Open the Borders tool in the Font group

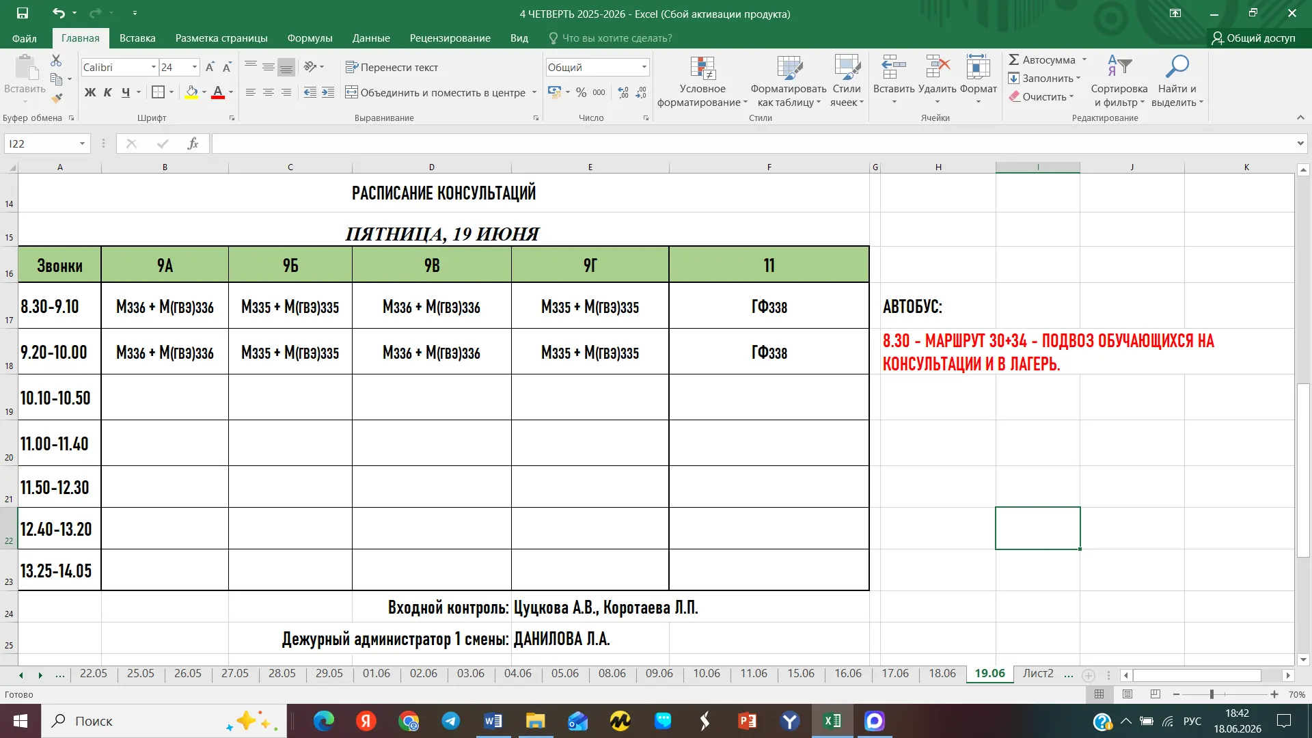tap(158, 92)
